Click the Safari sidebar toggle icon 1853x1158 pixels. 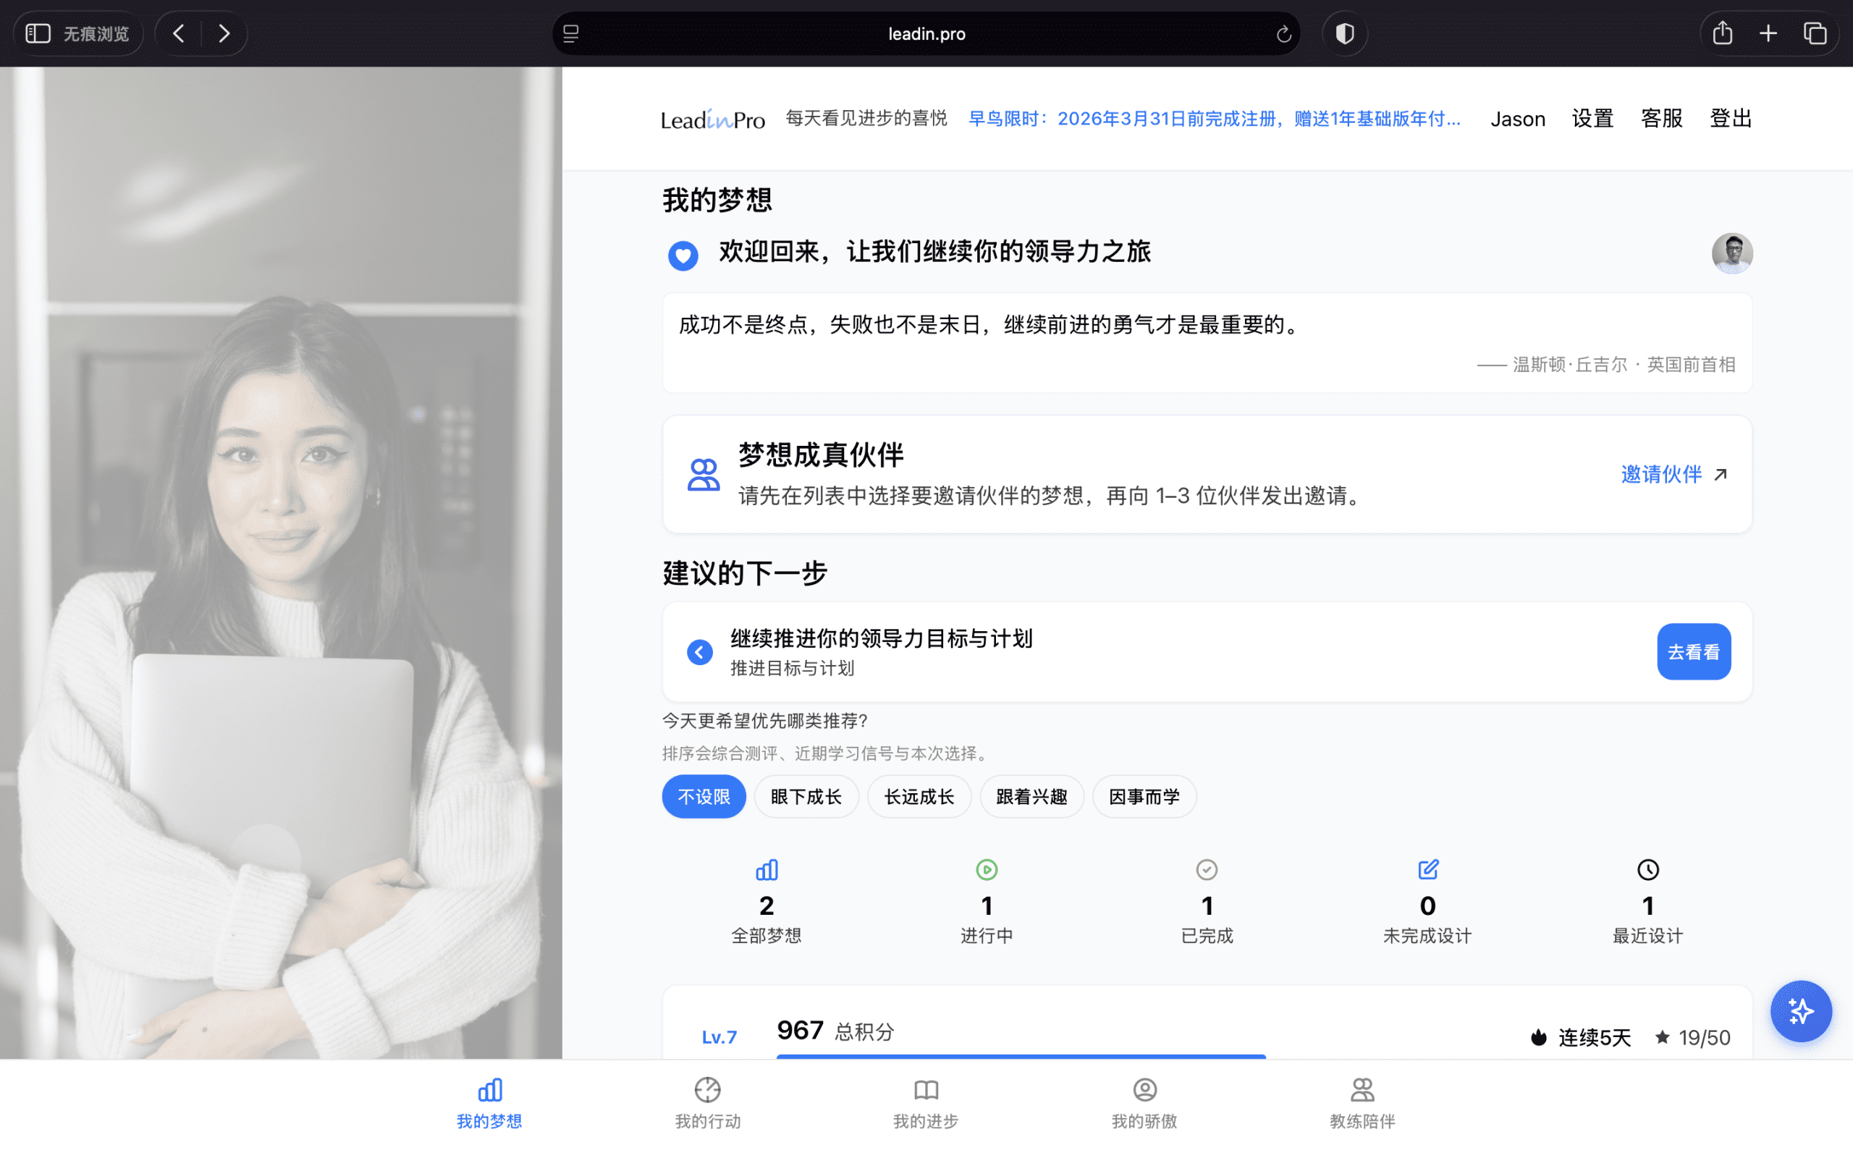point(38,34)
